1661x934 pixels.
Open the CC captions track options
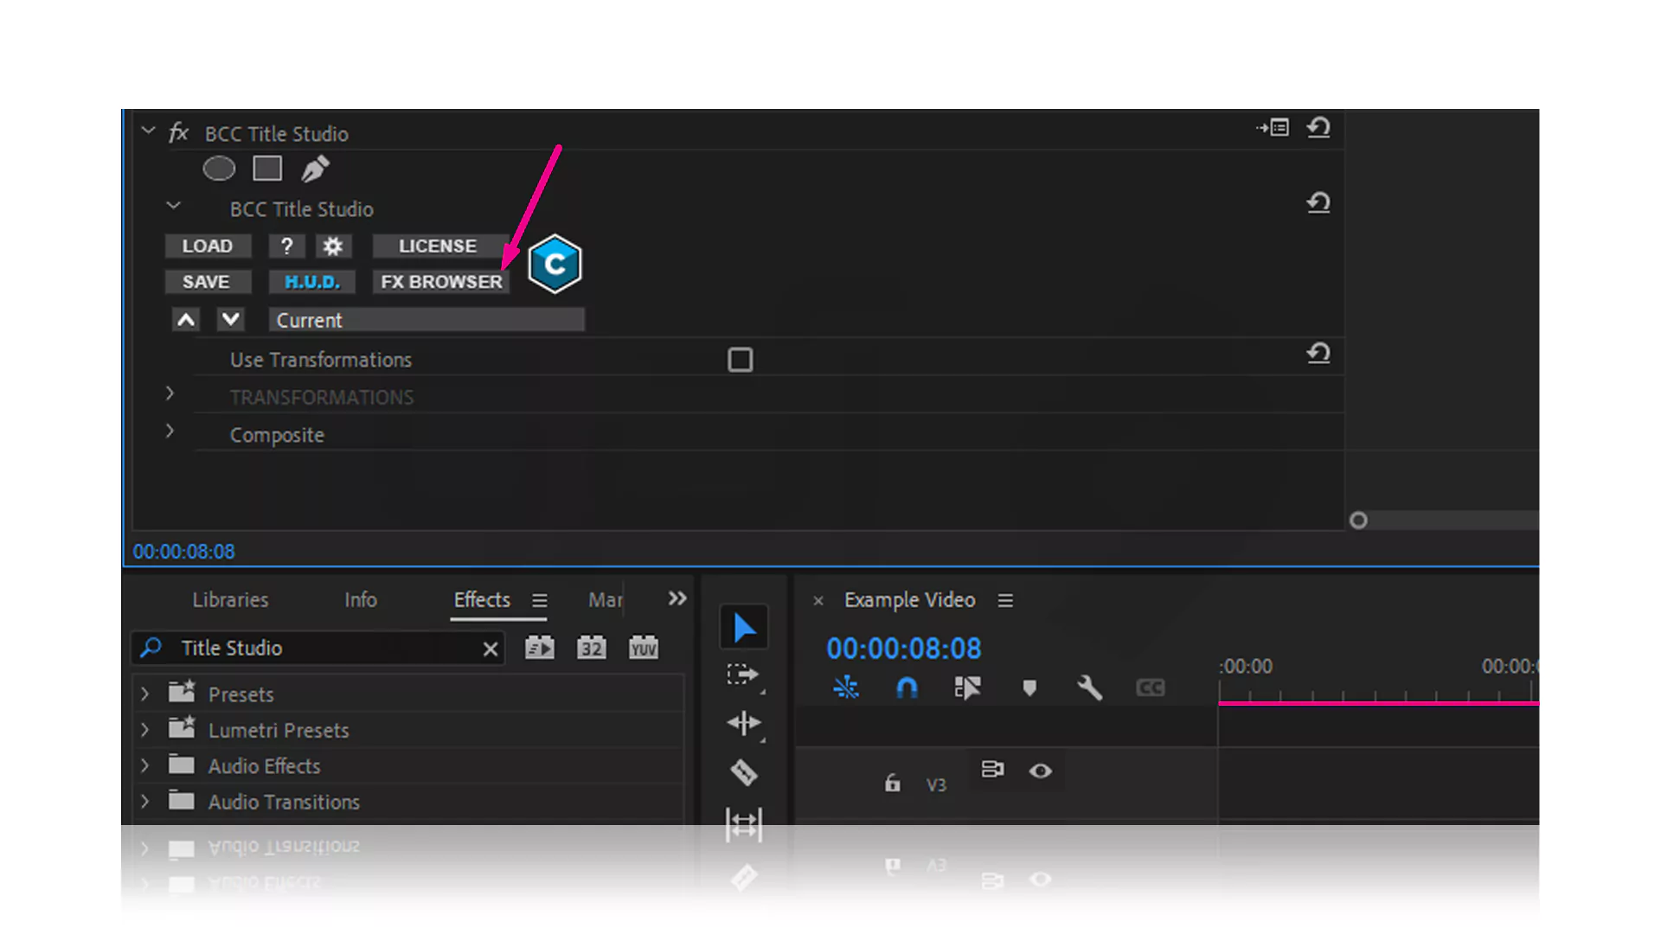pyautogui.click(x=1151, y=688)
